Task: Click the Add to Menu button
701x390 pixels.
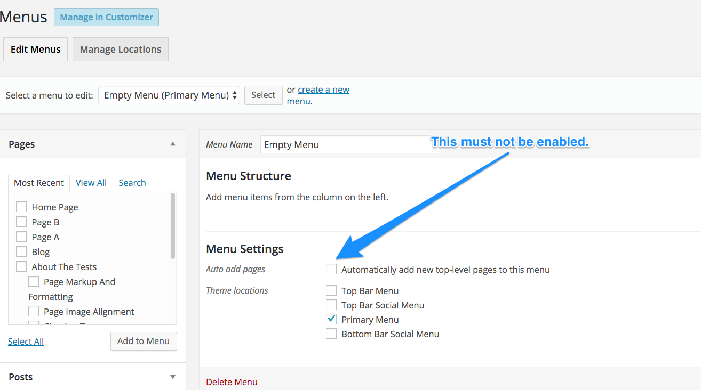Action: pyautogui.click(x=144, y=341)
